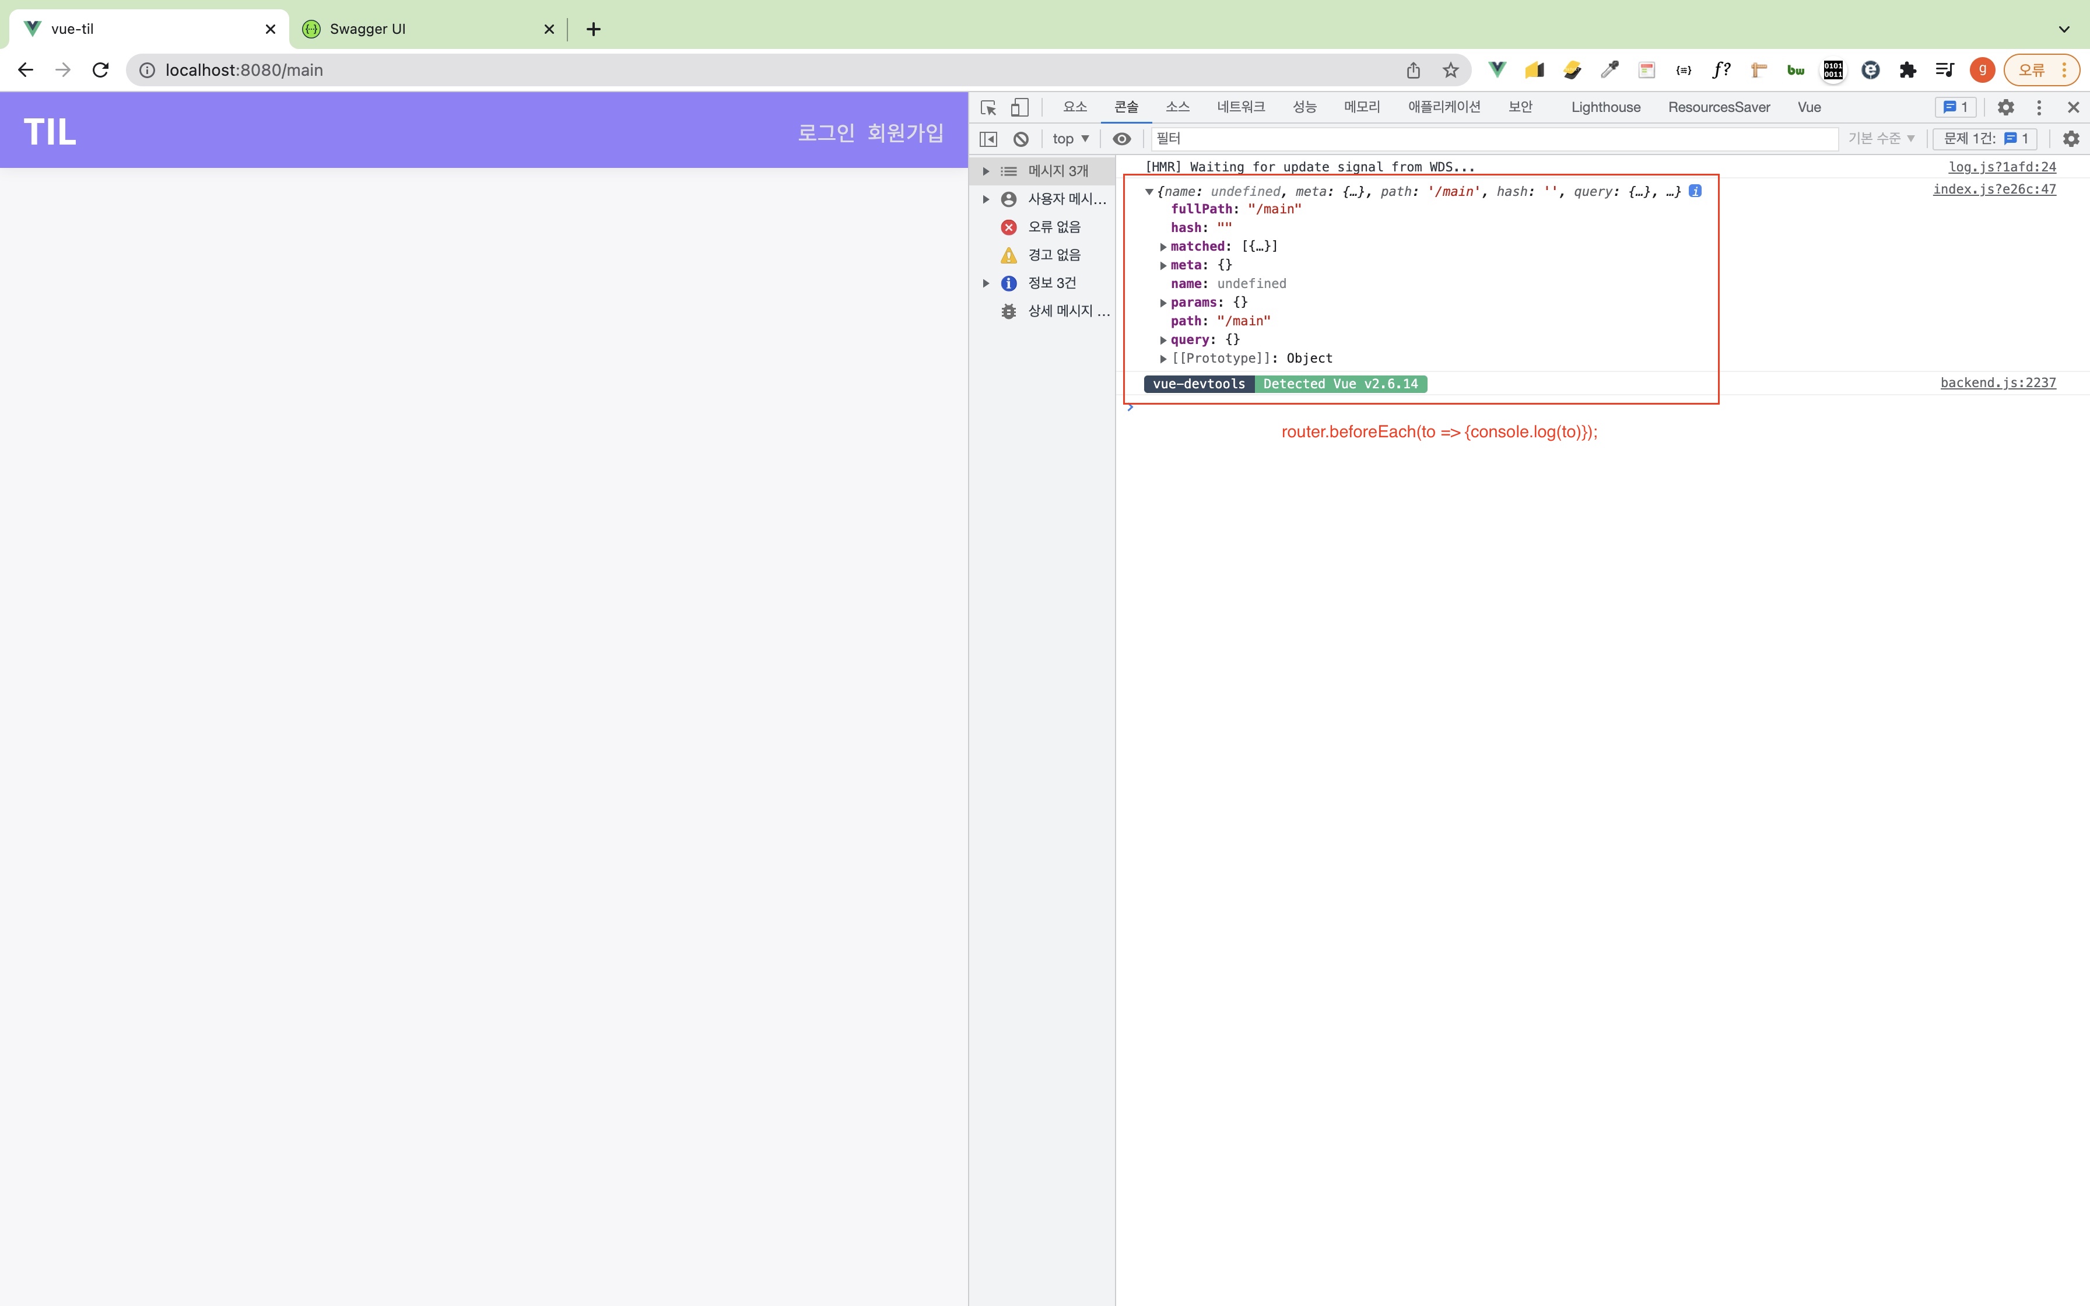Screen dimensions: 2090x1306
Task: Open console settings gear
Action: 2071,138
